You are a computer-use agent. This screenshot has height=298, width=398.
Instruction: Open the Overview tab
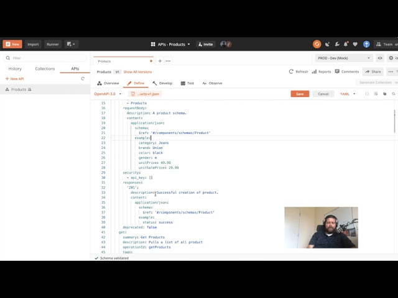108,83
